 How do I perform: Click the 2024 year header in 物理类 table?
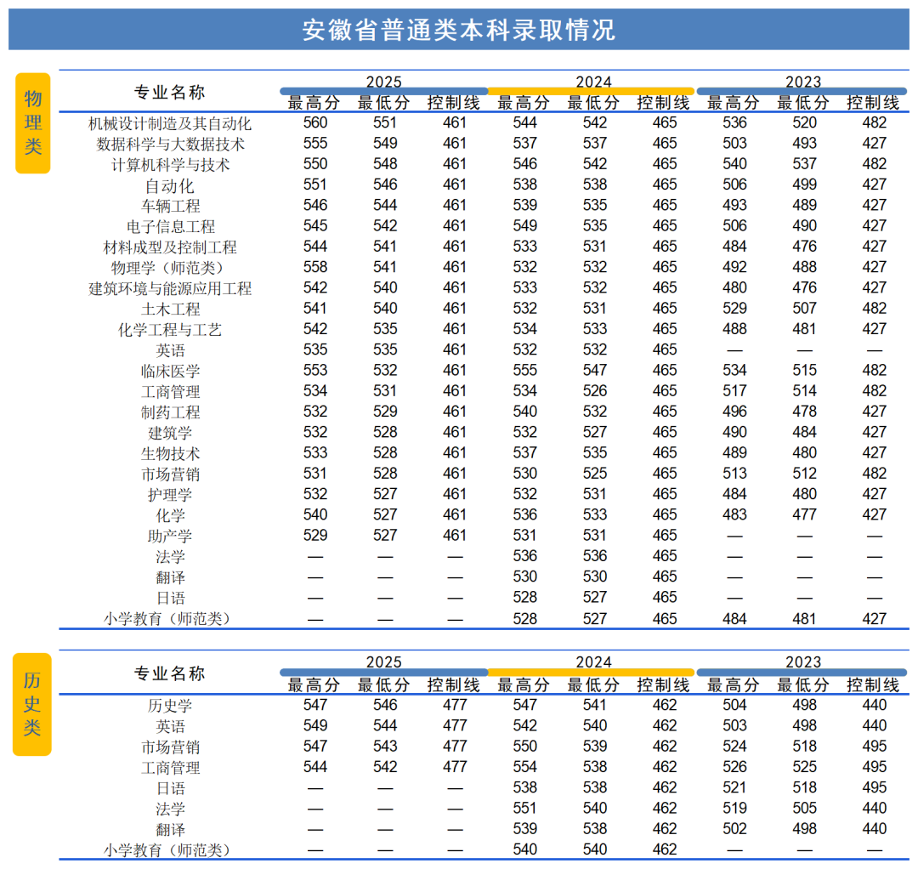pos(593,82)
